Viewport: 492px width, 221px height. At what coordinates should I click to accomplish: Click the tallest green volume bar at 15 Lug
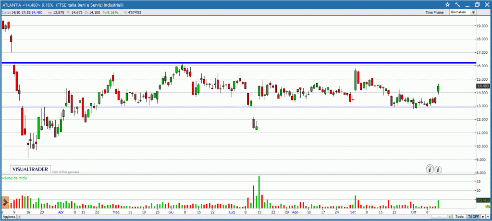[259, 192]
